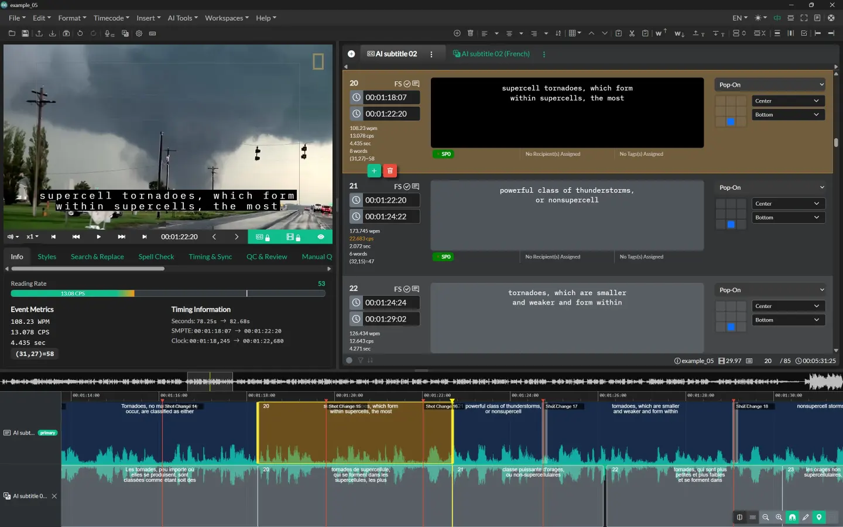The height and width of the screenshot is (527, 843).
Task: Jump to the next event with fast-forward
Action: tap(121, 237)
